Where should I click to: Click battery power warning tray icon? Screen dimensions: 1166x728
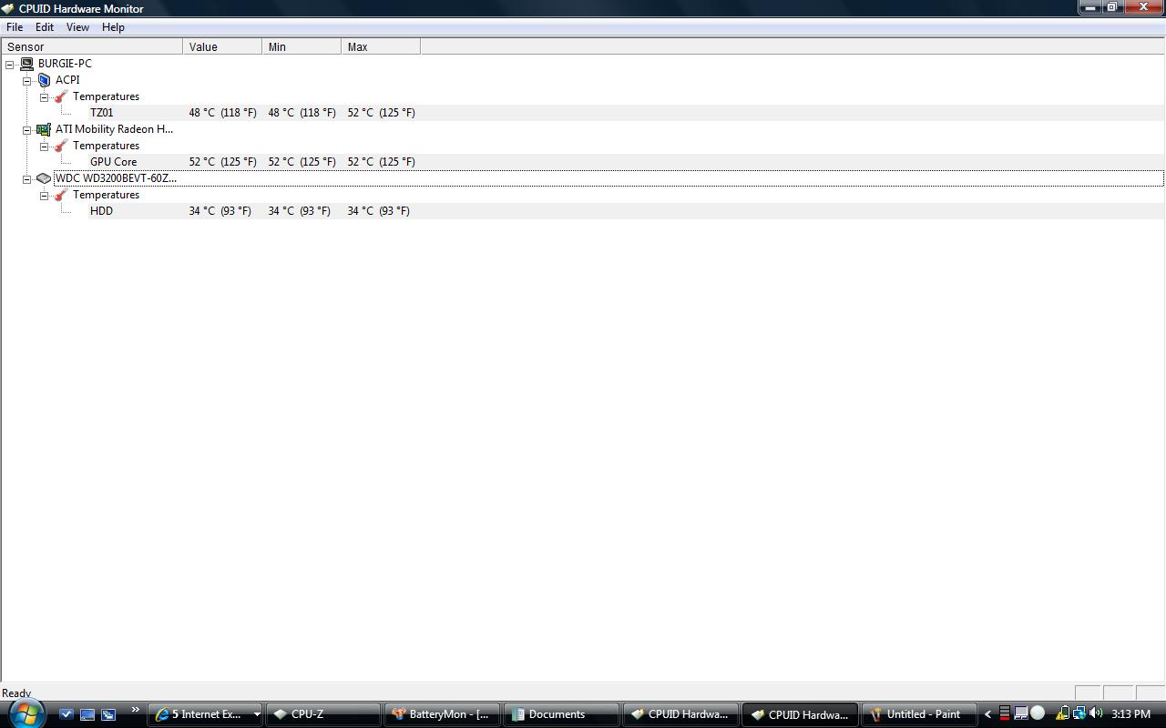click(1063, 713)
